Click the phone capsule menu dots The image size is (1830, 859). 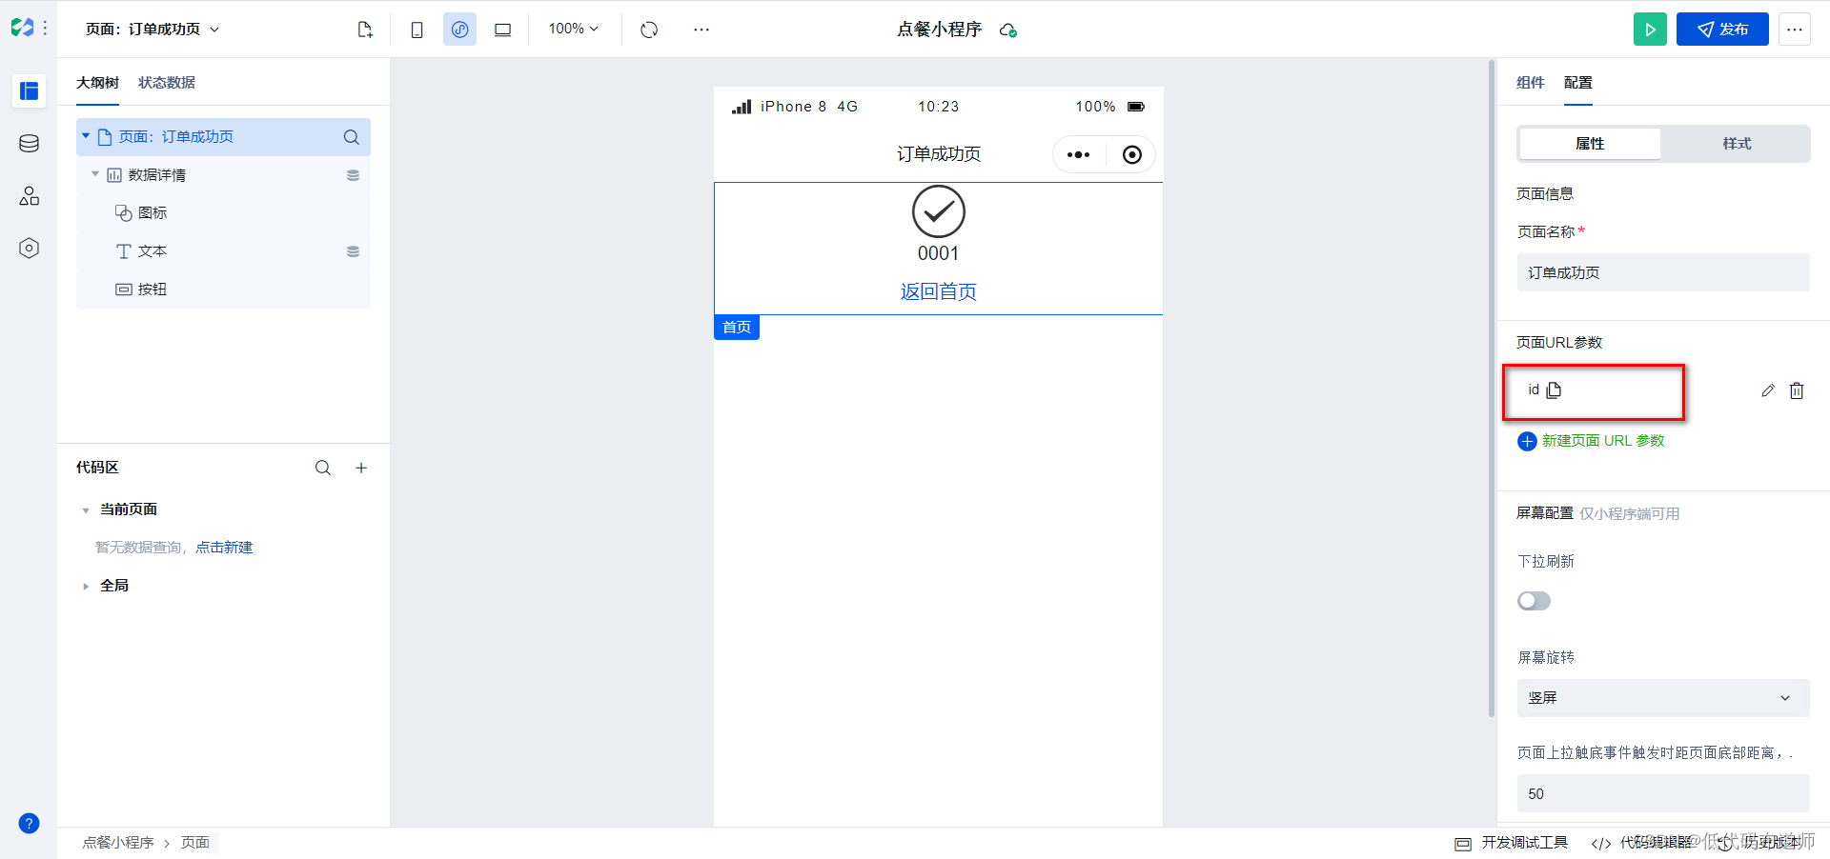pos(1078,155)
